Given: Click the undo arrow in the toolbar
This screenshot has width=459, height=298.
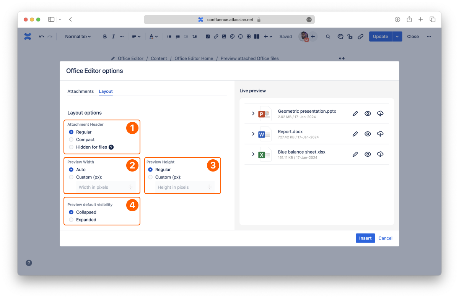Looking at the screenshot, I should pyautogui.click(x=41, y=37).
